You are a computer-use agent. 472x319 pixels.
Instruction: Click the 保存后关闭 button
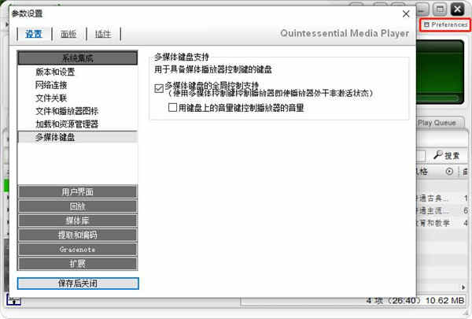[78, 284]
